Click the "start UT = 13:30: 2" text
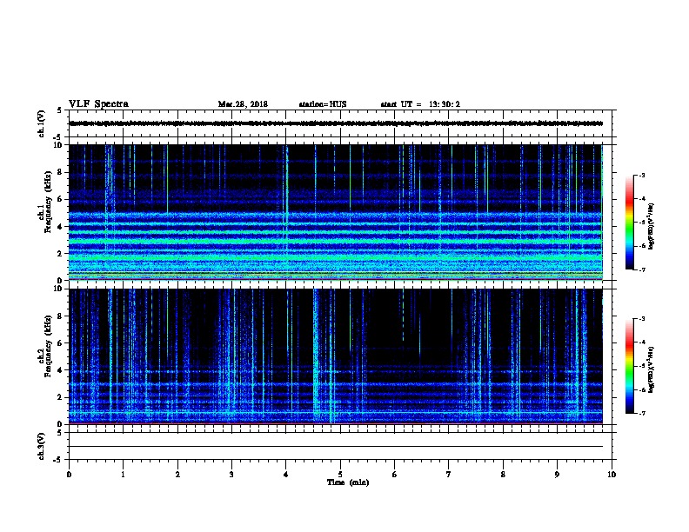The width and height of the screenshot is (689, 532). 420,104
